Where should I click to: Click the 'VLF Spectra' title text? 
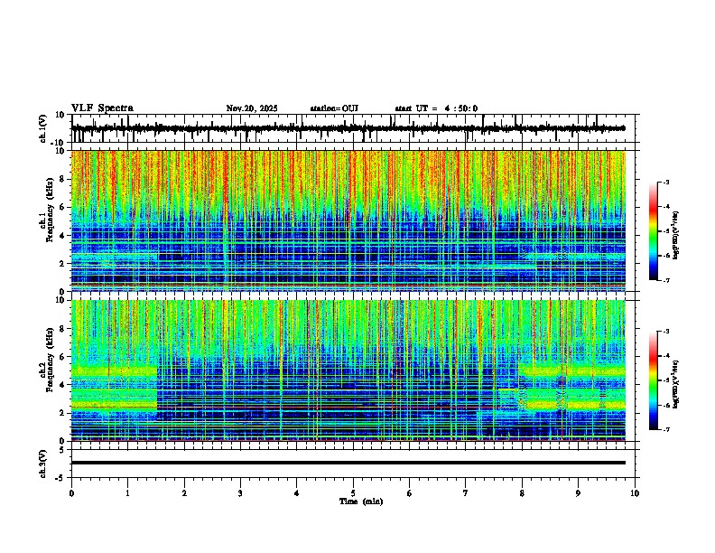[x=102, y=108]
